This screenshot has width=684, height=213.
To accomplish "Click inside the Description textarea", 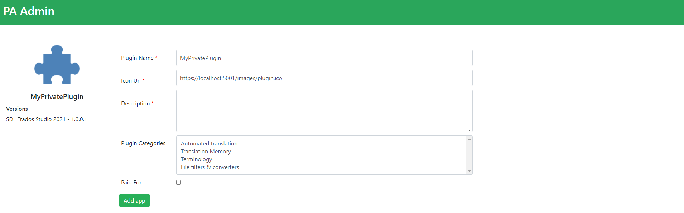I will pyautogui.click(x=324, y=111).
